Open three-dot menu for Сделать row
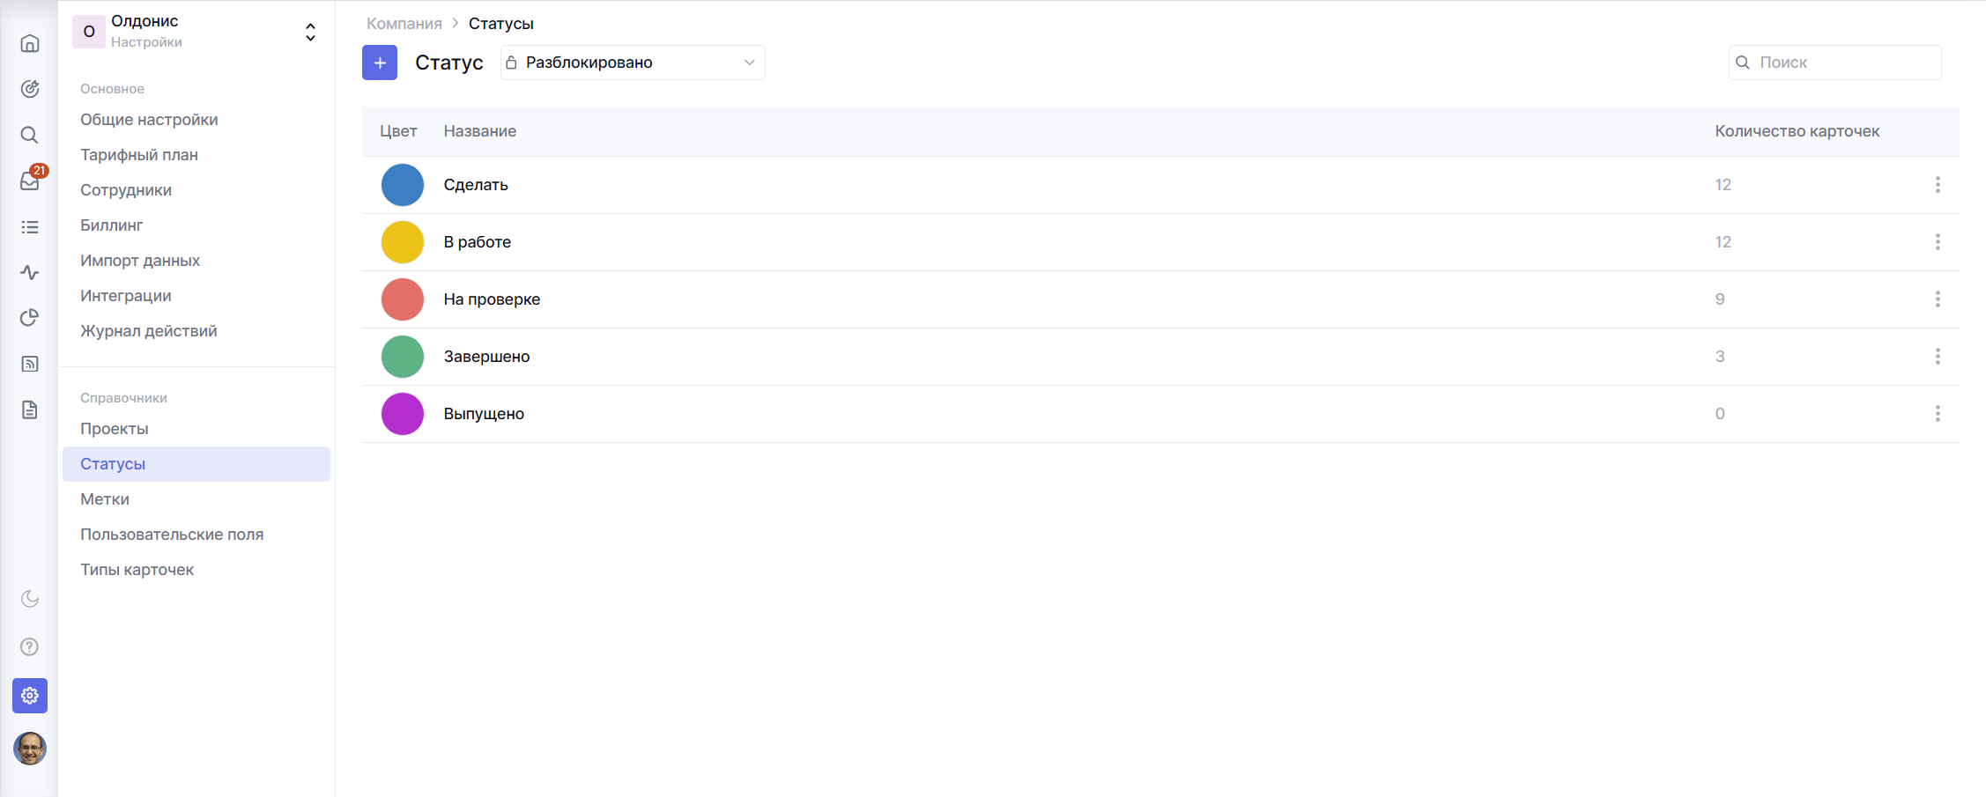This screenshot has height=797, width=1986. tap(1937, 185)
